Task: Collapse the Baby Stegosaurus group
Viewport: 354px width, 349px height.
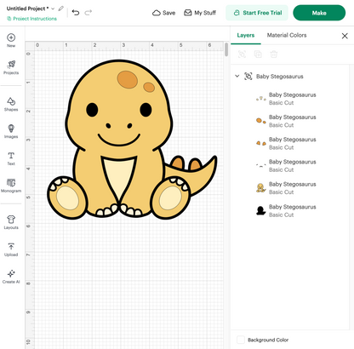Action: 237,76
